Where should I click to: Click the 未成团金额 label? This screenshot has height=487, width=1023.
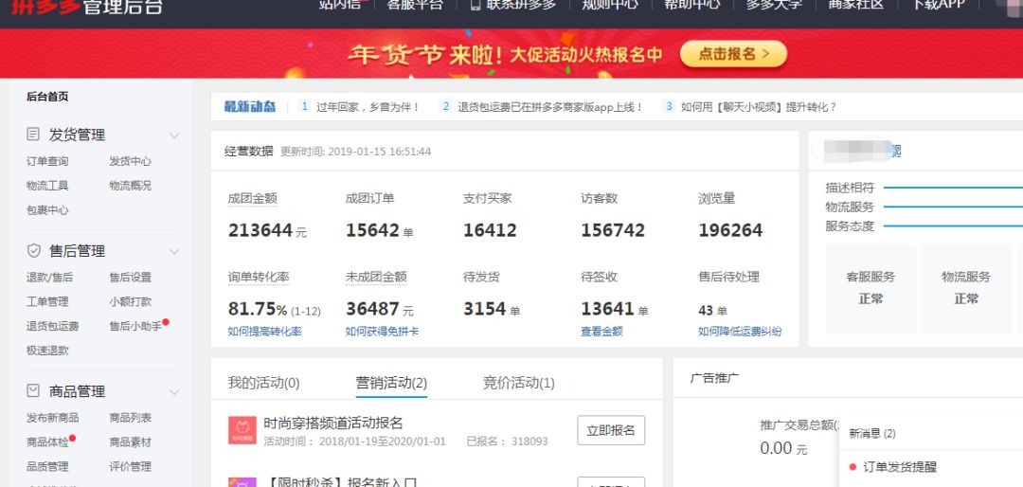[376, 277]
